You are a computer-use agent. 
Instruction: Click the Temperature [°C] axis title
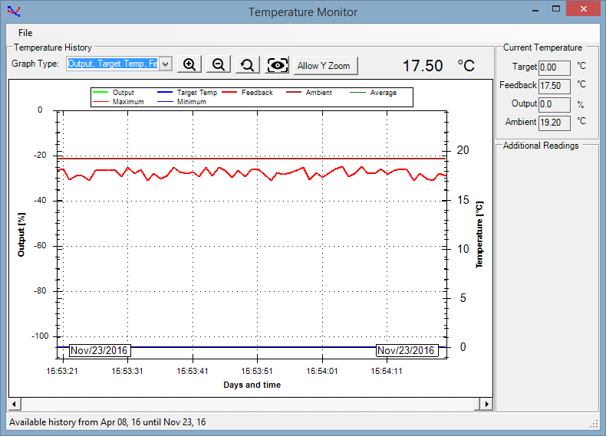tap(479, 234)
